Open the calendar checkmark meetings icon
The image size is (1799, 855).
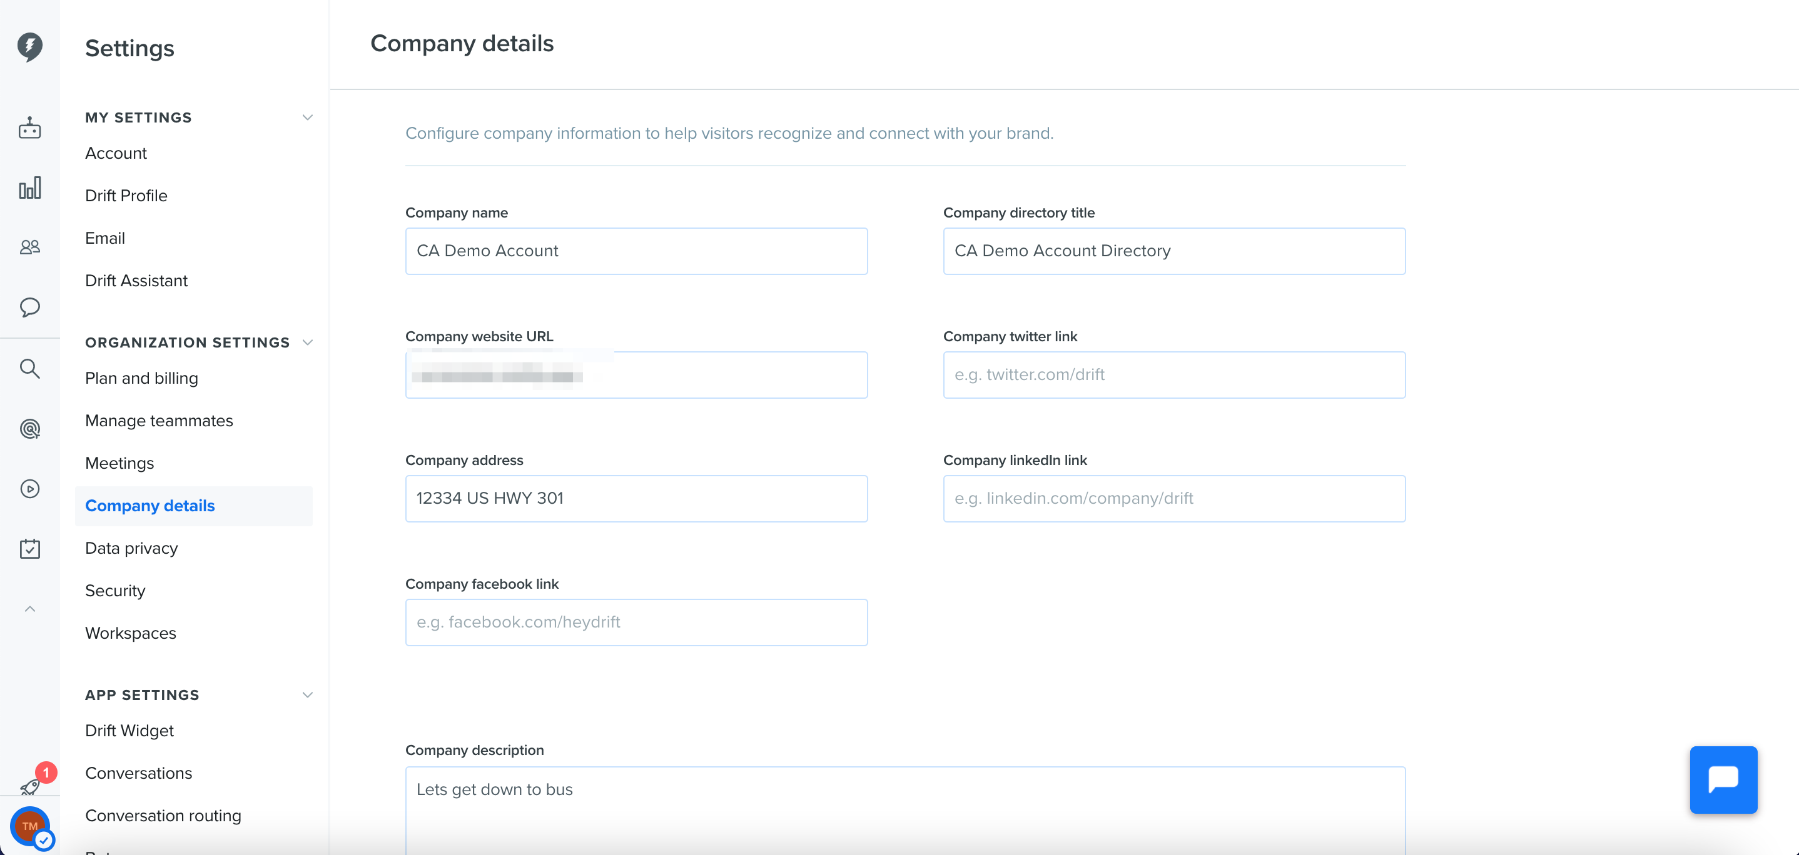click(x=29, y=549)
